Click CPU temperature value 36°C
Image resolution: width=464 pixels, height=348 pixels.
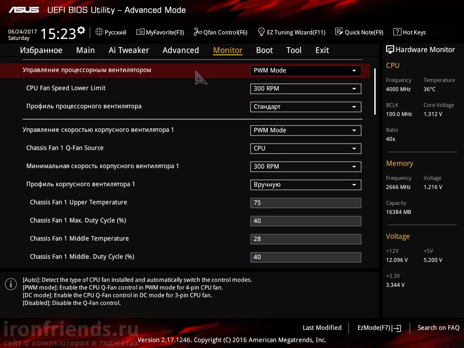[430, 89]
